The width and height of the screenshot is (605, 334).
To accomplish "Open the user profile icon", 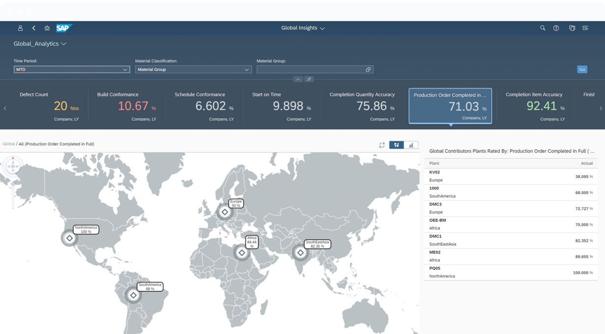I will tap(20, 28).
